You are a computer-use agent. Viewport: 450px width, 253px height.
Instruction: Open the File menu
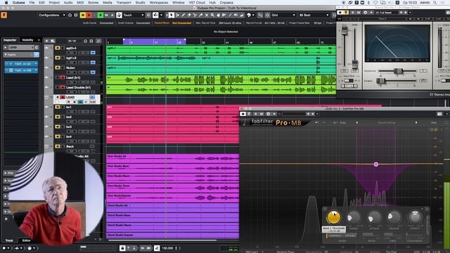(32, 3)
